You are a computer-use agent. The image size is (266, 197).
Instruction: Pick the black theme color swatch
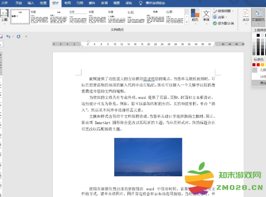pos(258,35)
